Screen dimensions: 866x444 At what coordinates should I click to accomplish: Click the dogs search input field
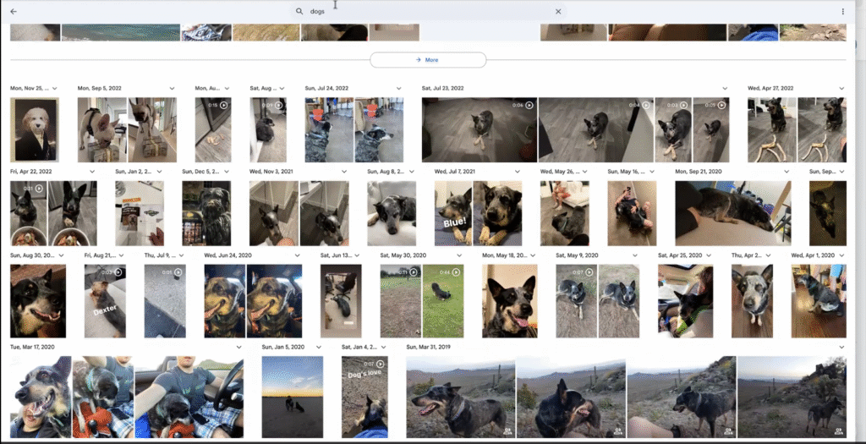pyautogui.click(x=423, y=12)
